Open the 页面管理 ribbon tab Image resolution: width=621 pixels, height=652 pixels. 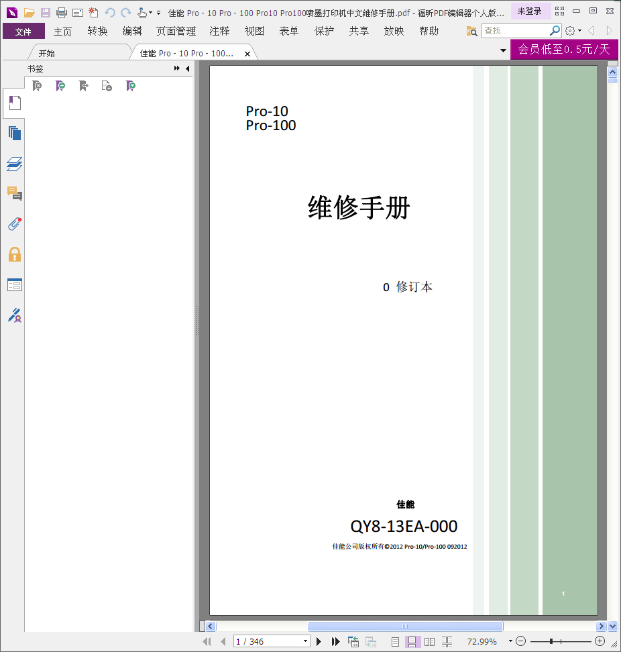pyautogui.click(x=176, y=31)
